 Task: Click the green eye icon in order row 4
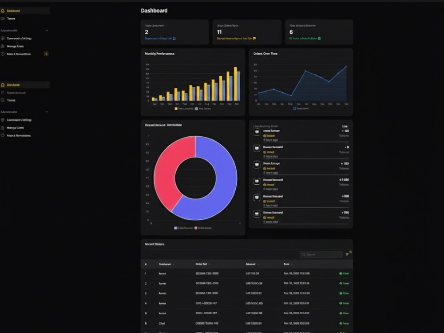click(x=341, y=303)
